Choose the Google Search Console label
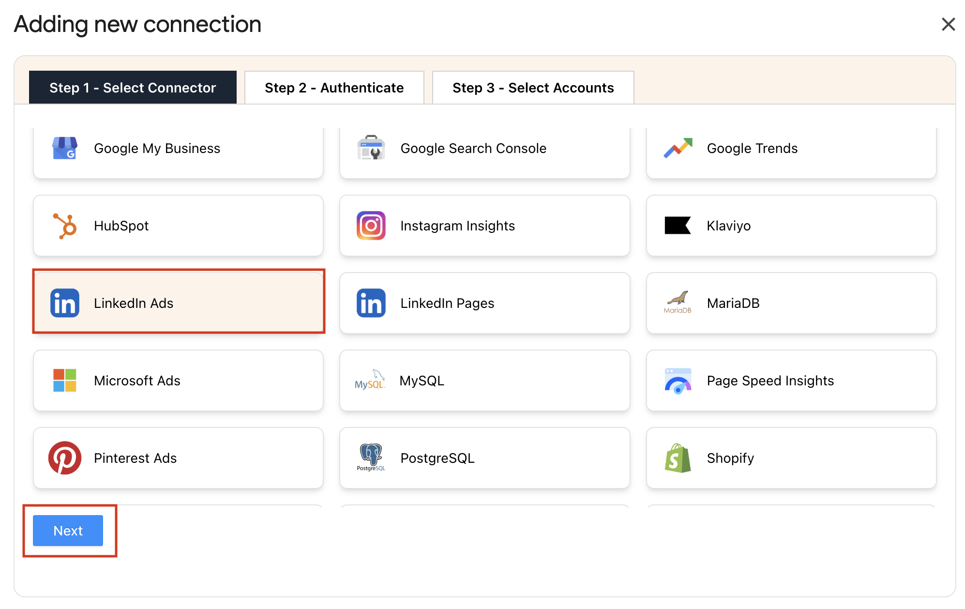Image resolution: width=965 pixels, height=609 pixels. point(473,148)
